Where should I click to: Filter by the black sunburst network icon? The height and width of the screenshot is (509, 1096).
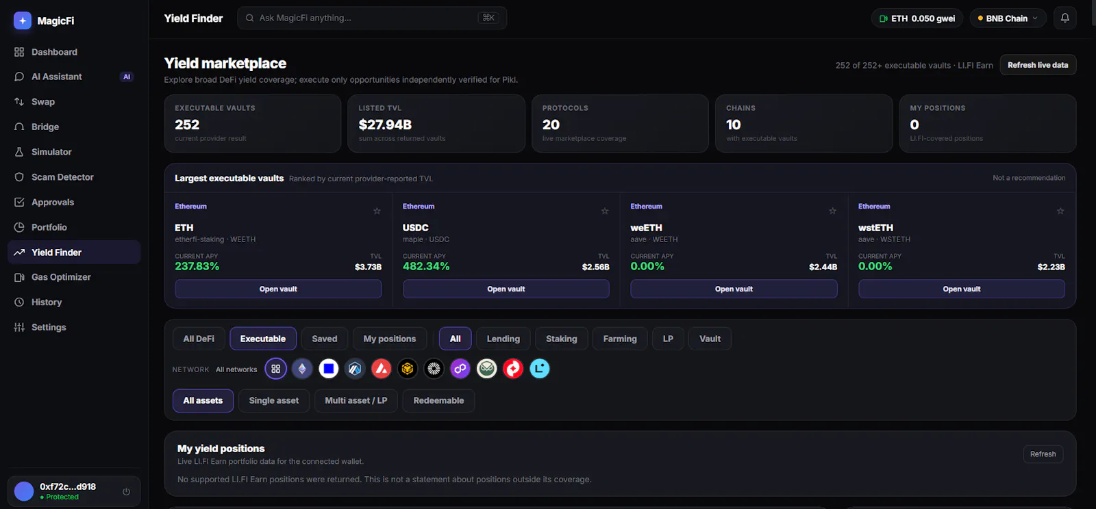point(434,369)
